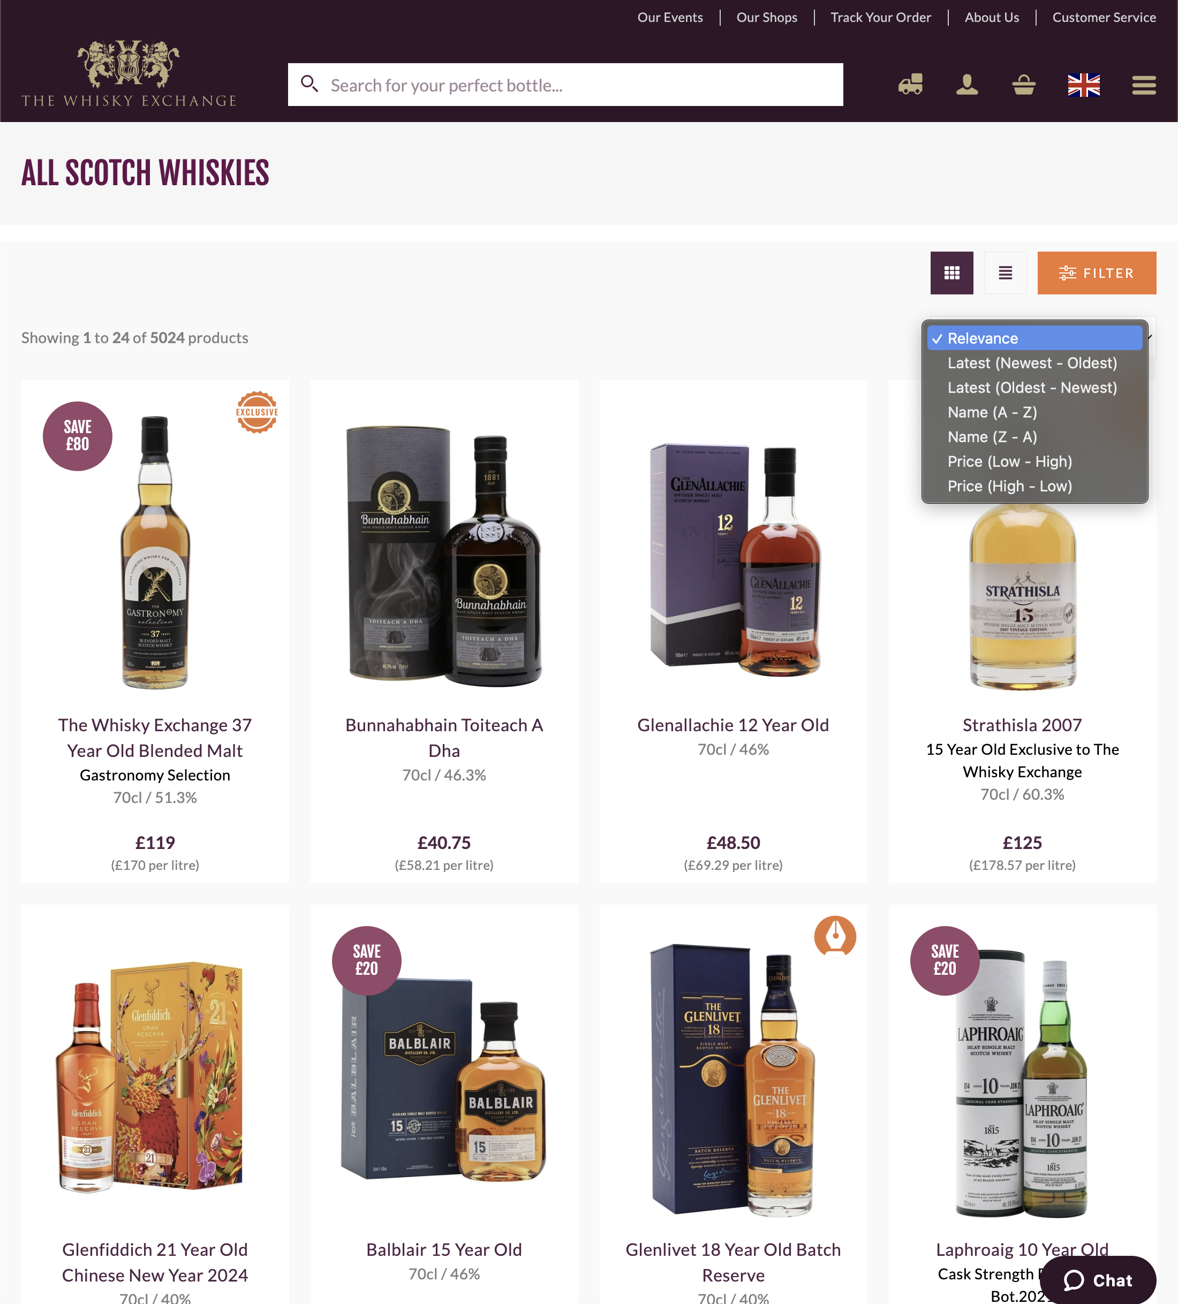
Task: Switch to list view
Action: click(x=1005, y=273)
